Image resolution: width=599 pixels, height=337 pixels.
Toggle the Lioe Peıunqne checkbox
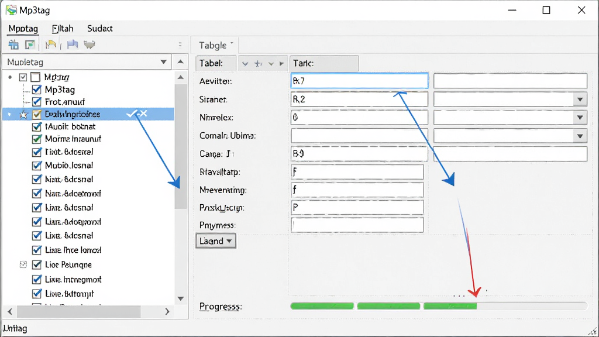coord(37,264)
